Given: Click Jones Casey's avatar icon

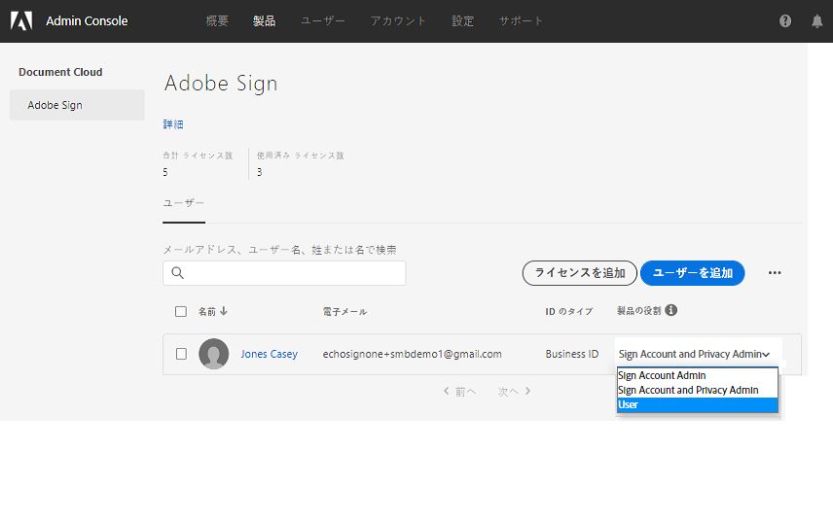Looking at the screenshot, I should pos(214,354).
